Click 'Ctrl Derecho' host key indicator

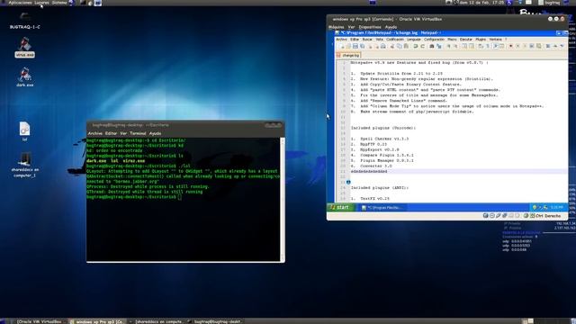[548, 216]
